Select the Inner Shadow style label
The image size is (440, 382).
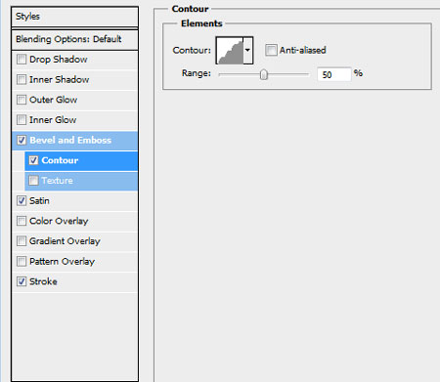tap(59, 79)
